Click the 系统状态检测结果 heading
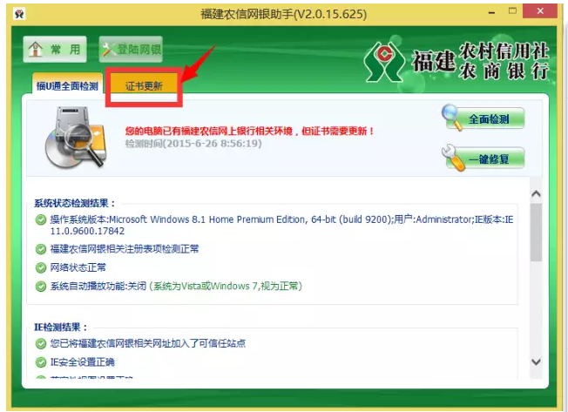568x412 pixels. tap(75, 203)
